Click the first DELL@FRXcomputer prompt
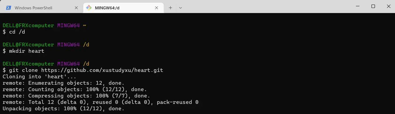The width and height of the screenshot is (395, 114). click(28, 26)
